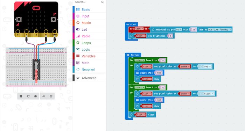This screenshot has height=131, width=245.
Task: Open the Led blocks category
Action: [89, 29]
